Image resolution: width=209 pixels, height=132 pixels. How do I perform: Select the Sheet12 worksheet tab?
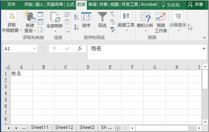pyautogui.click(x=64, y=127)
